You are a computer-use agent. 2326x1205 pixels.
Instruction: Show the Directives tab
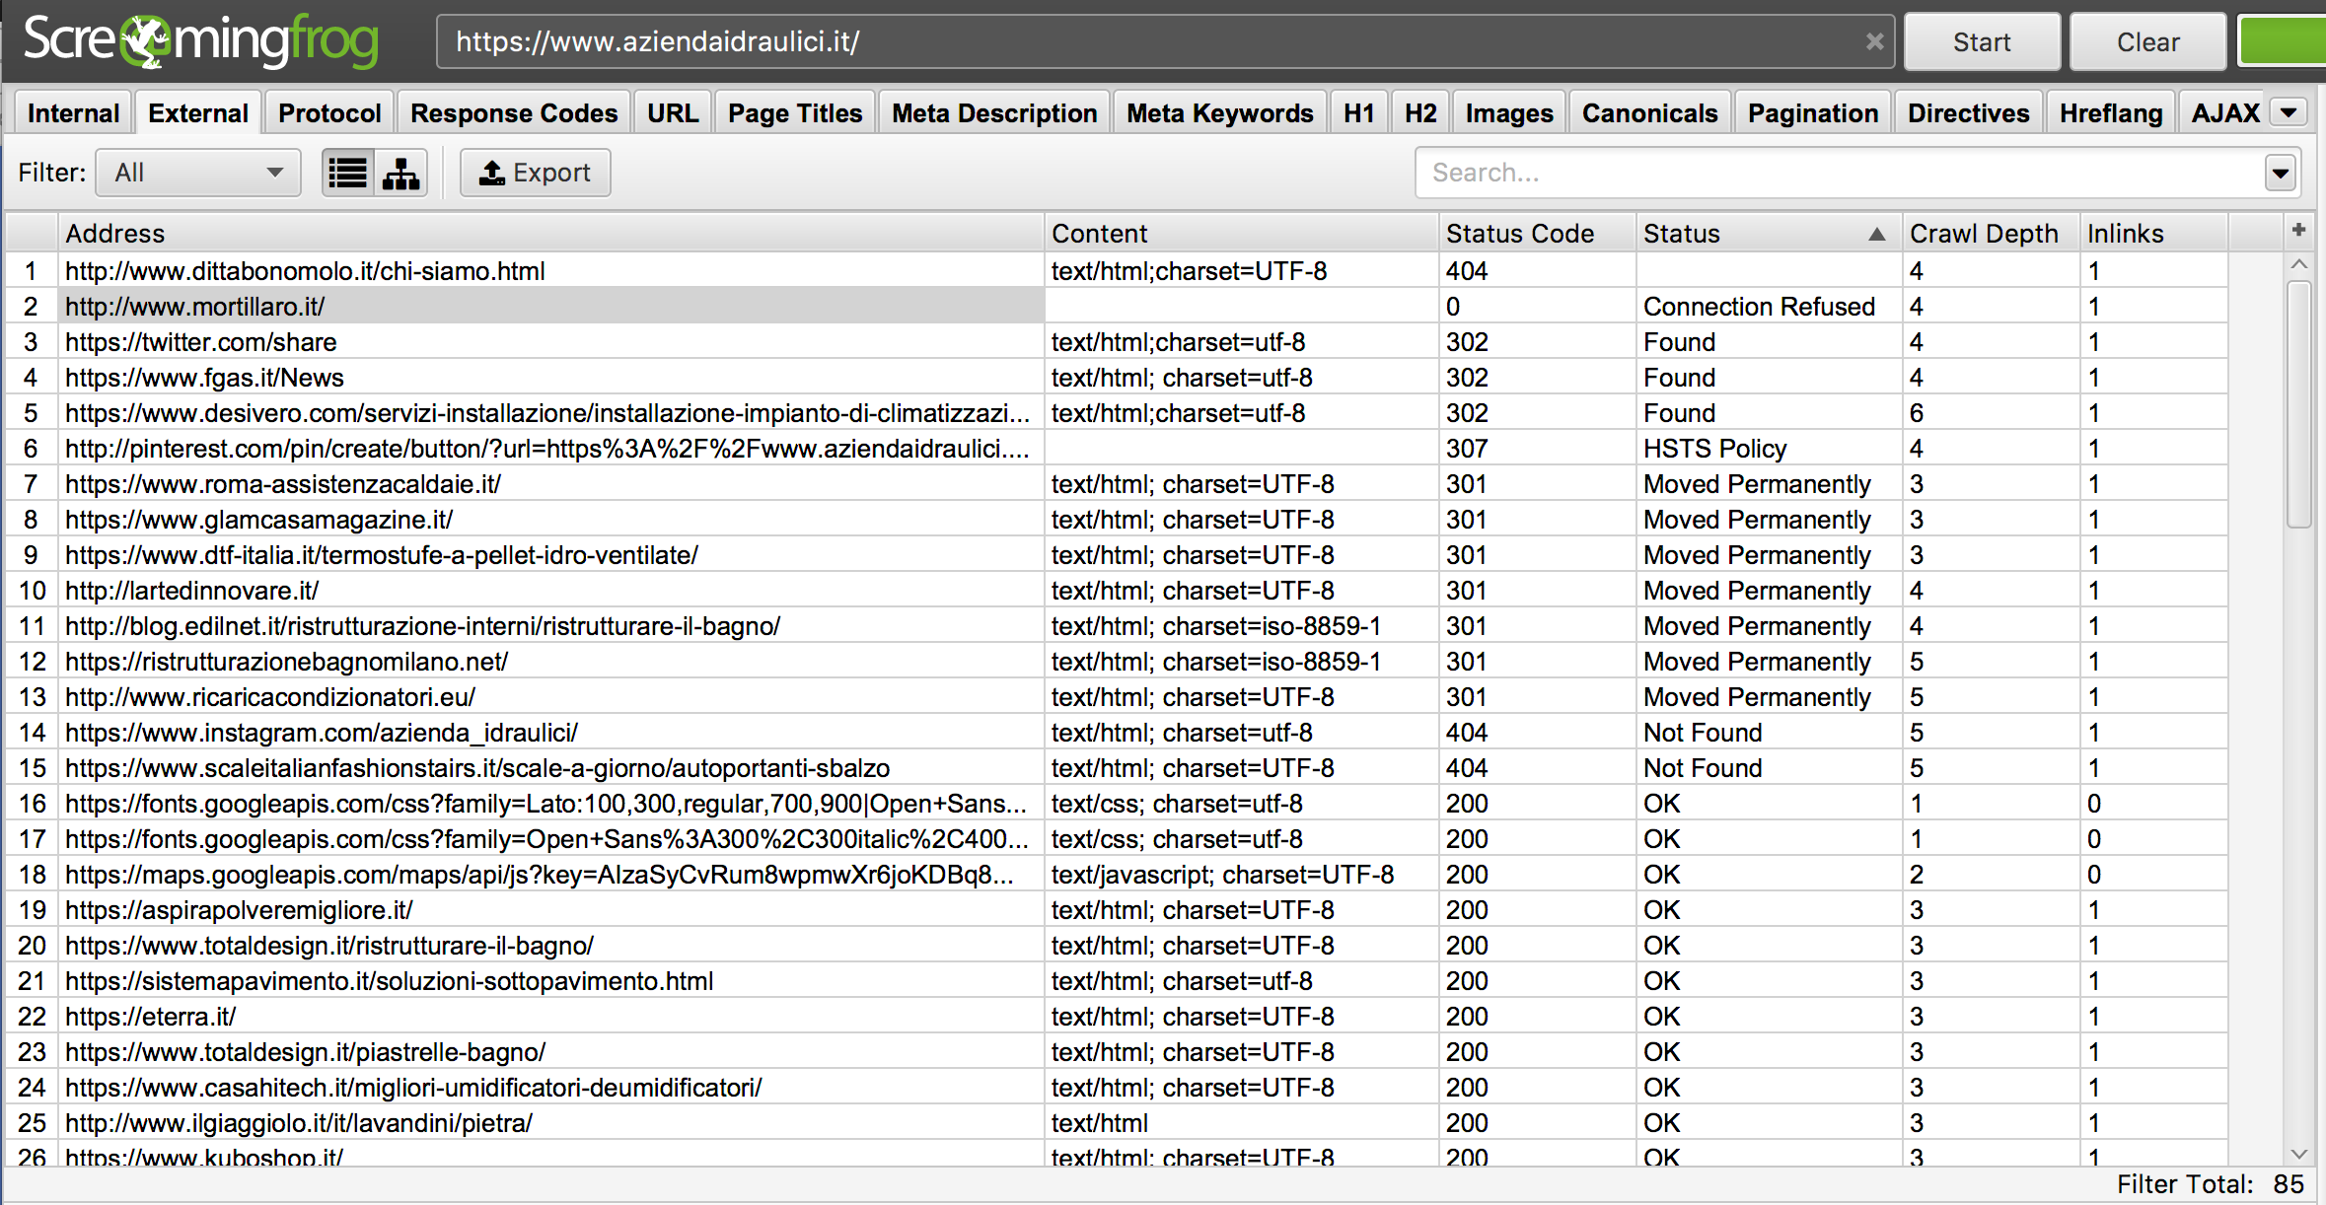point(1969,113)
